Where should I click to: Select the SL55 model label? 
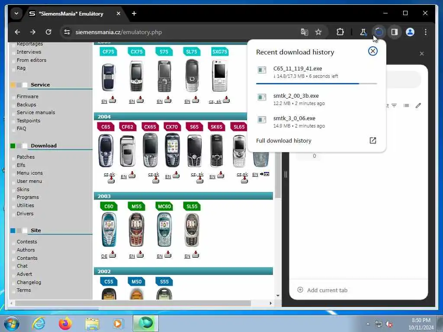192,206
